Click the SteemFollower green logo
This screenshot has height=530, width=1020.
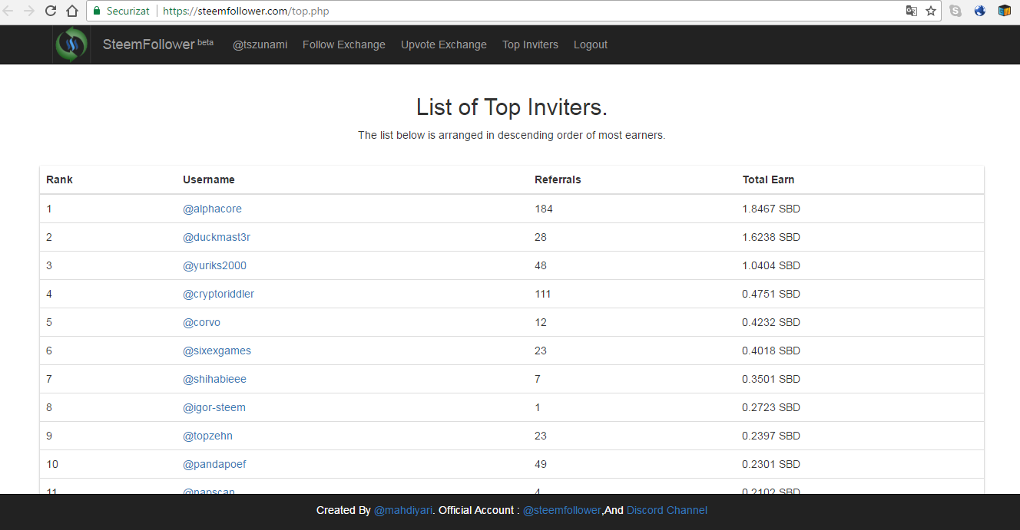click(x=71, y=44)
